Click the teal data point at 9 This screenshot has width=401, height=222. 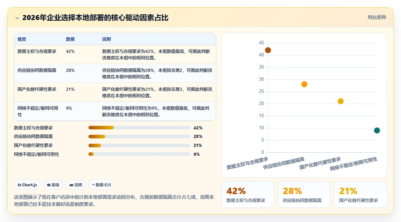(377, 130)
